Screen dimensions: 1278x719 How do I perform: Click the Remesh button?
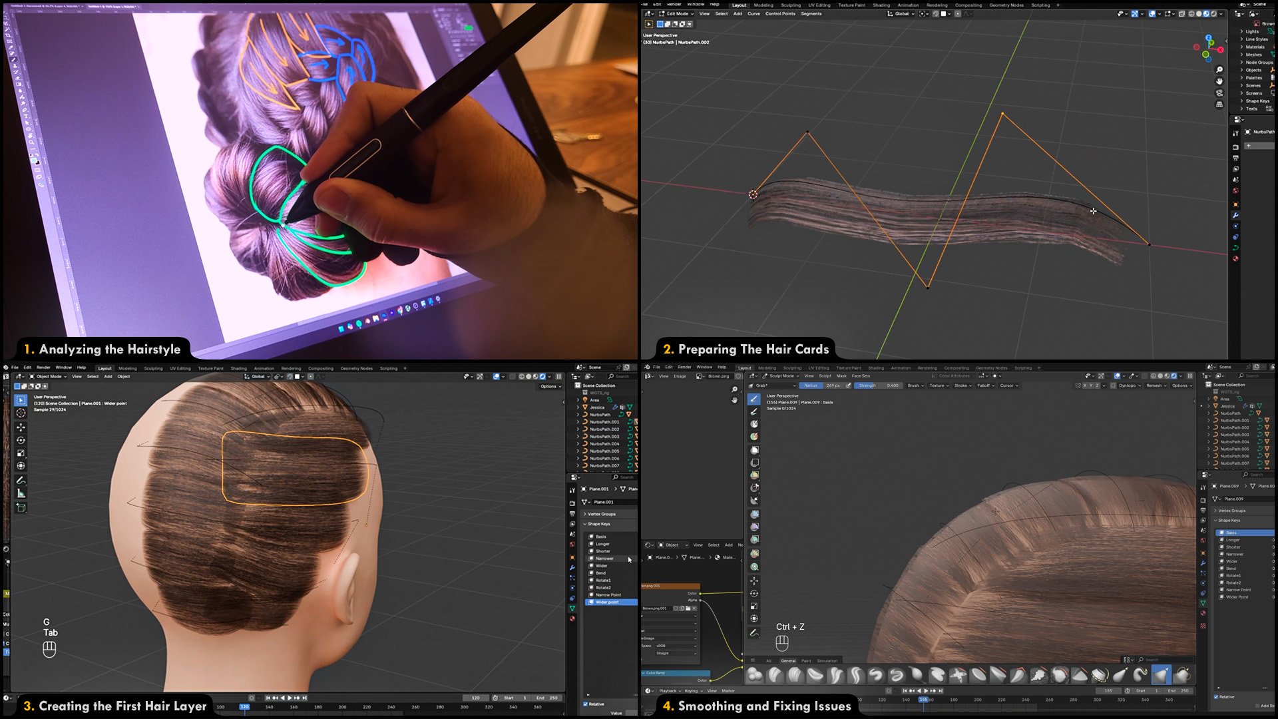tap(1155, 385)
